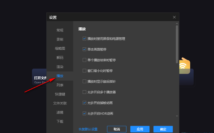Check 允许开启多个播放器
This screenshot has height=133, width=214.
coord(84,92)
